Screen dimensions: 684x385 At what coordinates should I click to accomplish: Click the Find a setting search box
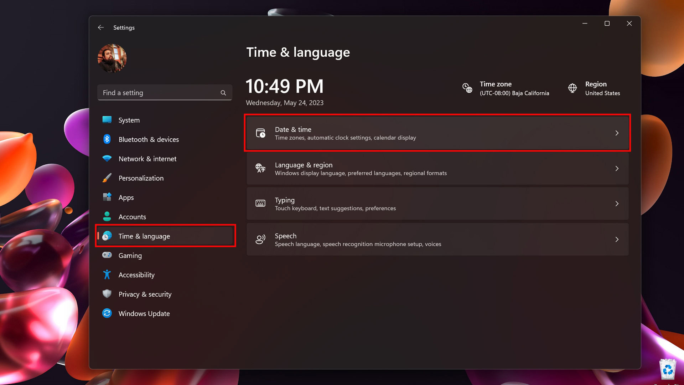(160, 93)
